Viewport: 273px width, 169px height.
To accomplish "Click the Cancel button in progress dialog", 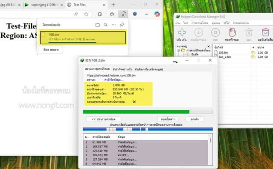I will [x=195, y=119].
